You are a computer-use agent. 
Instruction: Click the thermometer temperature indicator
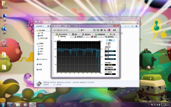point(81,30)
